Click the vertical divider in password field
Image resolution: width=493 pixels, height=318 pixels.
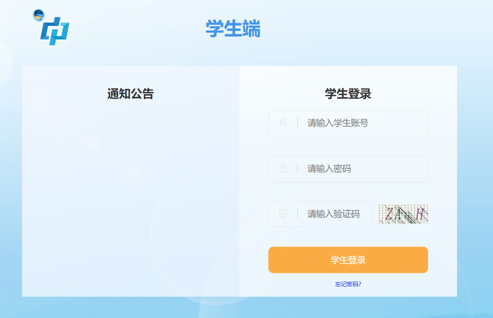297,168
